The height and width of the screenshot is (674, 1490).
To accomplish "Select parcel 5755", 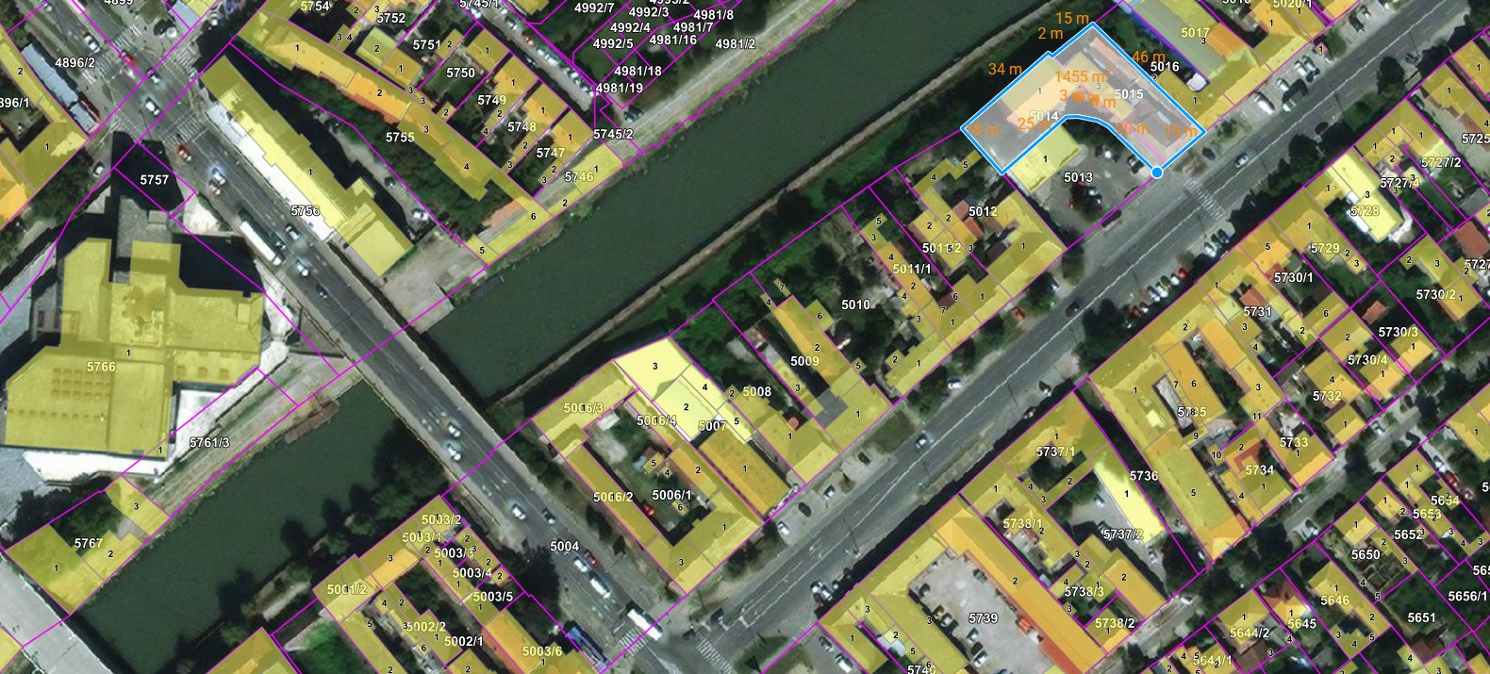I will tap(400, 138).
